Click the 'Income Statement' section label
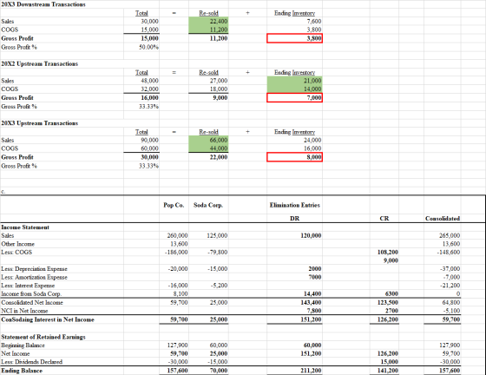 (25, 227)
